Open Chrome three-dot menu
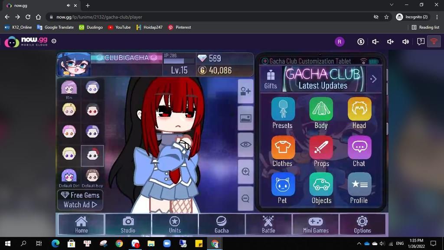Screen dimensions: 444x250 [437, 17]
